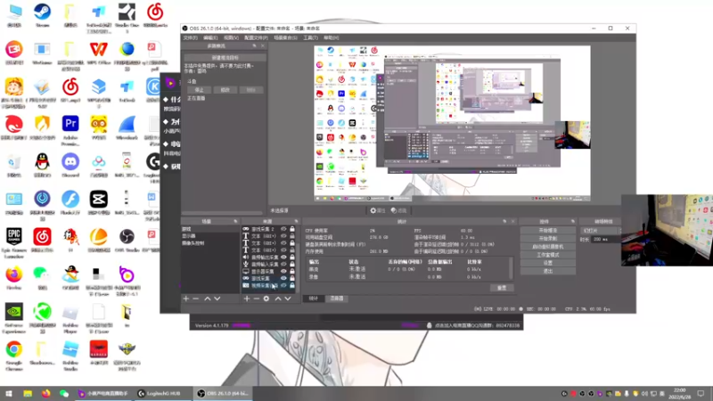Move selected source up
713x401 pixels.
(x=278, y=299)
